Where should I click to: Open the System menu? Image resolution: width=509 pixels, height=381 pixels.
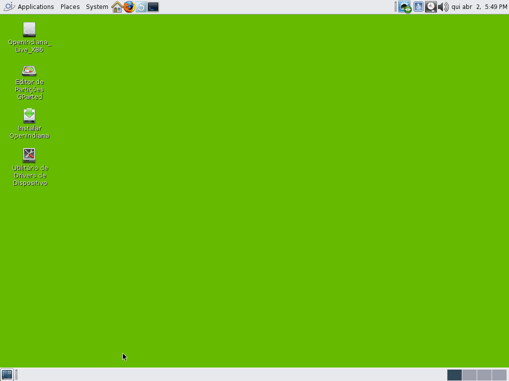click(97, 7)
